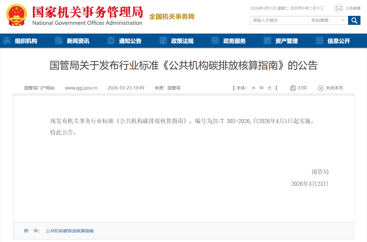
Task: Expand the 全站搜索 scope dropdown
Action: pos(343,21)
